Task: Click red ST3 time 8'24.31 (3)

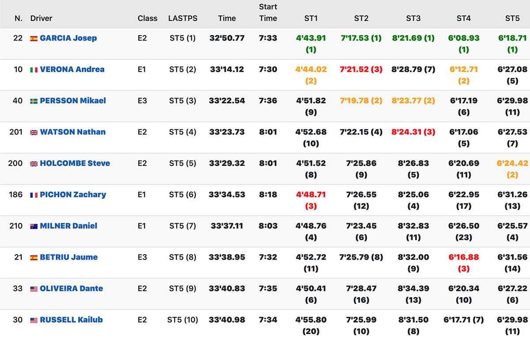Action: (x=413, y=132)
